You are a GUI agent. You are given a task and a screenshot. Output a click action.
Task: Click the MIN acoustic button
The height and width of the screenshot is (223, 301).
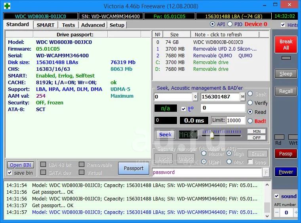(257, 131)
